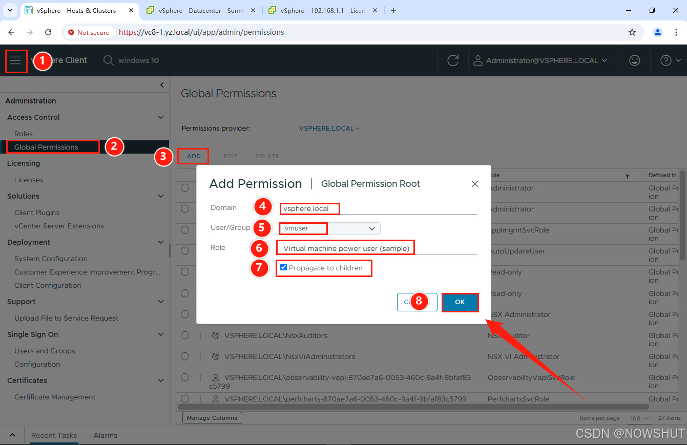The width and height of the screenshot is (687, 445).
Task: Select the radio for observability-vapi row
Action: pyautogui.click(x=185, y=377)
